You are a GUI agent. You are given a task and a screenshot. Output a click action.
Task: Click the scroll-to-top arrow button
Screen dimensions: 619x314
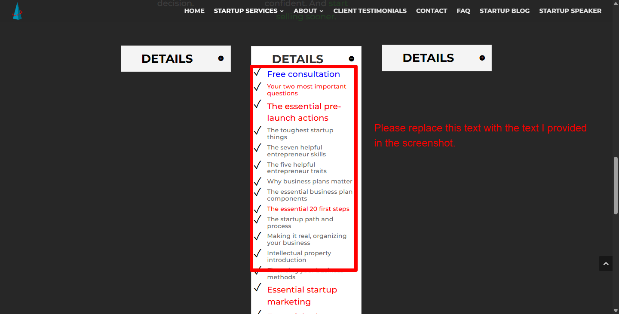coord(606,264)
